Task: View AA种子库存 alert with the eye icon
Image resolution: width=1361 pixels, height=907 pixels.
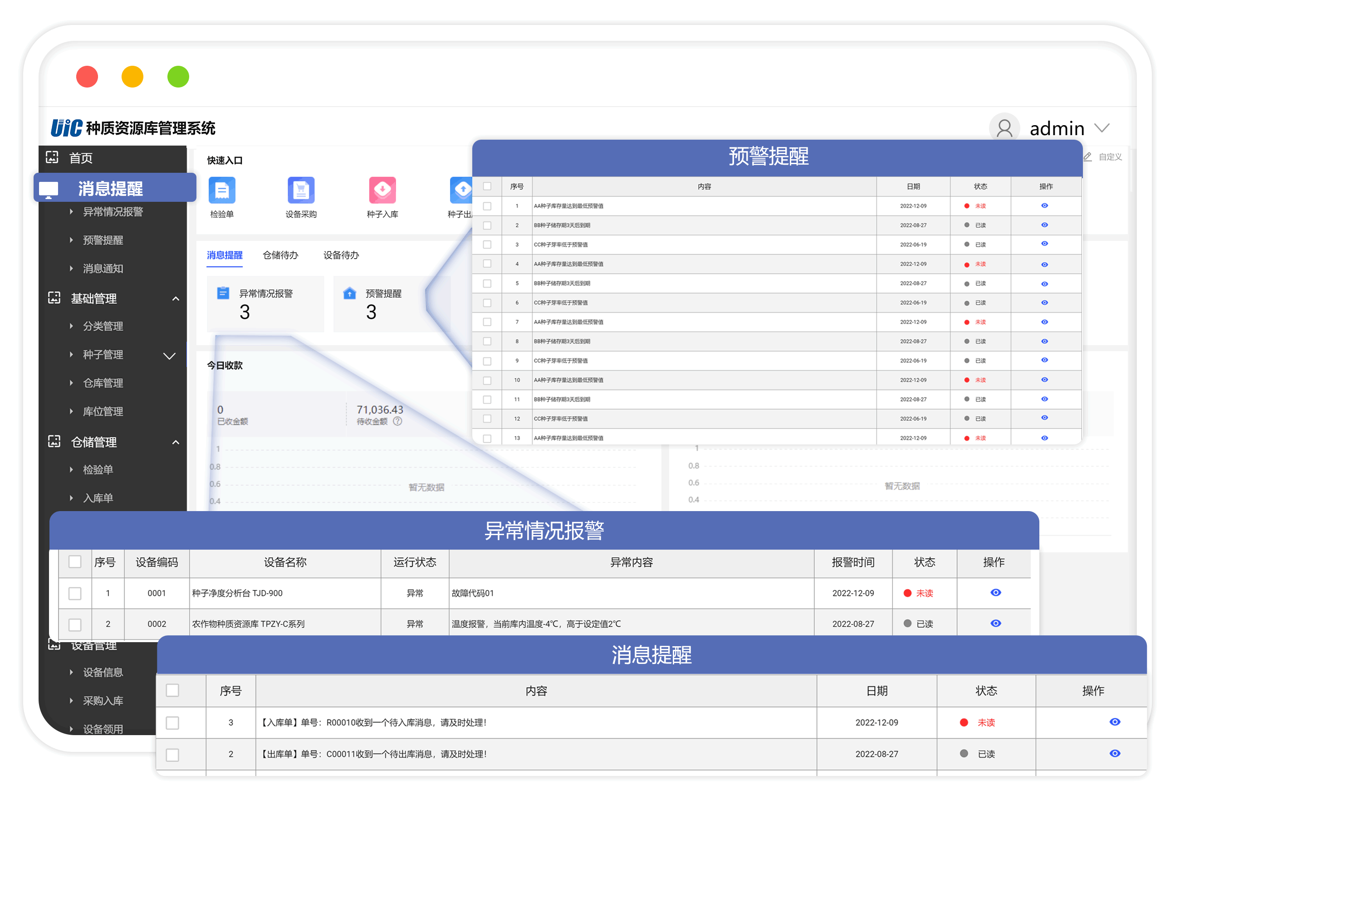Action: (1044, 205)
